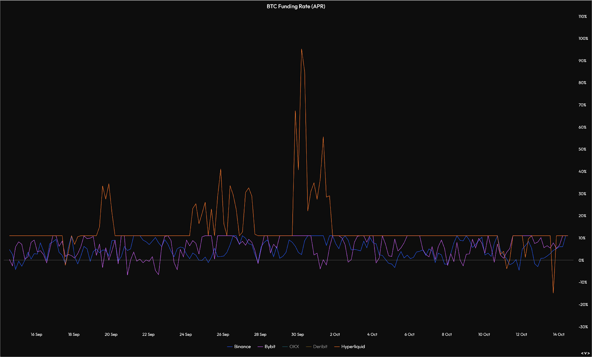
Task: Click the -30% y-axis tick label
Action: pos(583,327)
